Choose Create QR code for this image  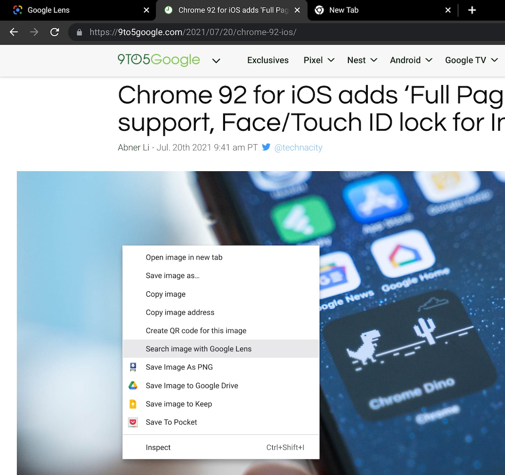[x=221, y=331]
